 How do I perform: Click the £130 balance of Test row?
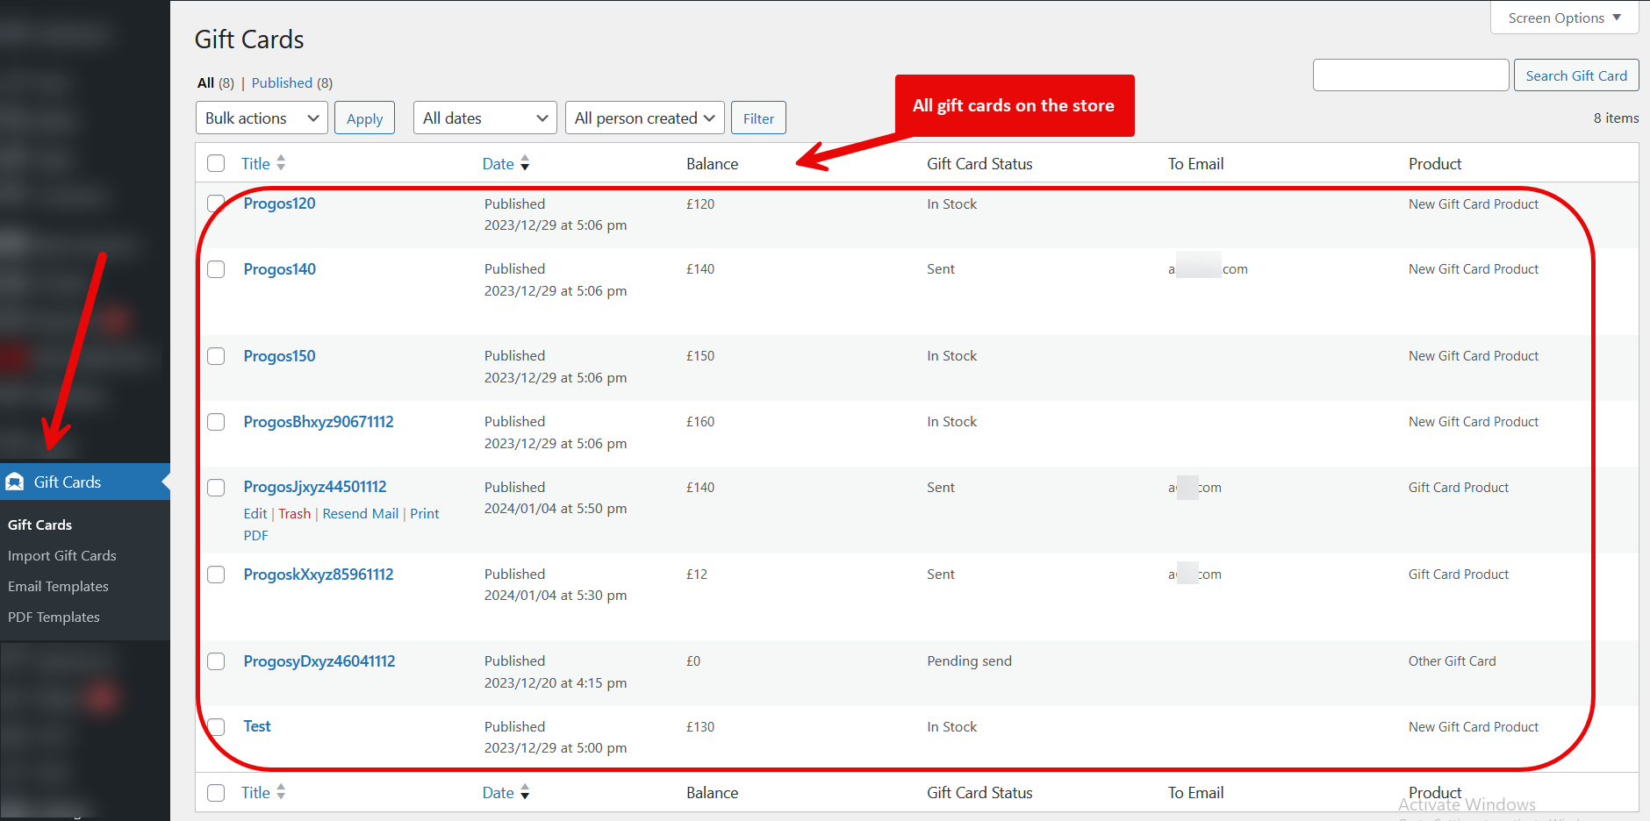700,726
